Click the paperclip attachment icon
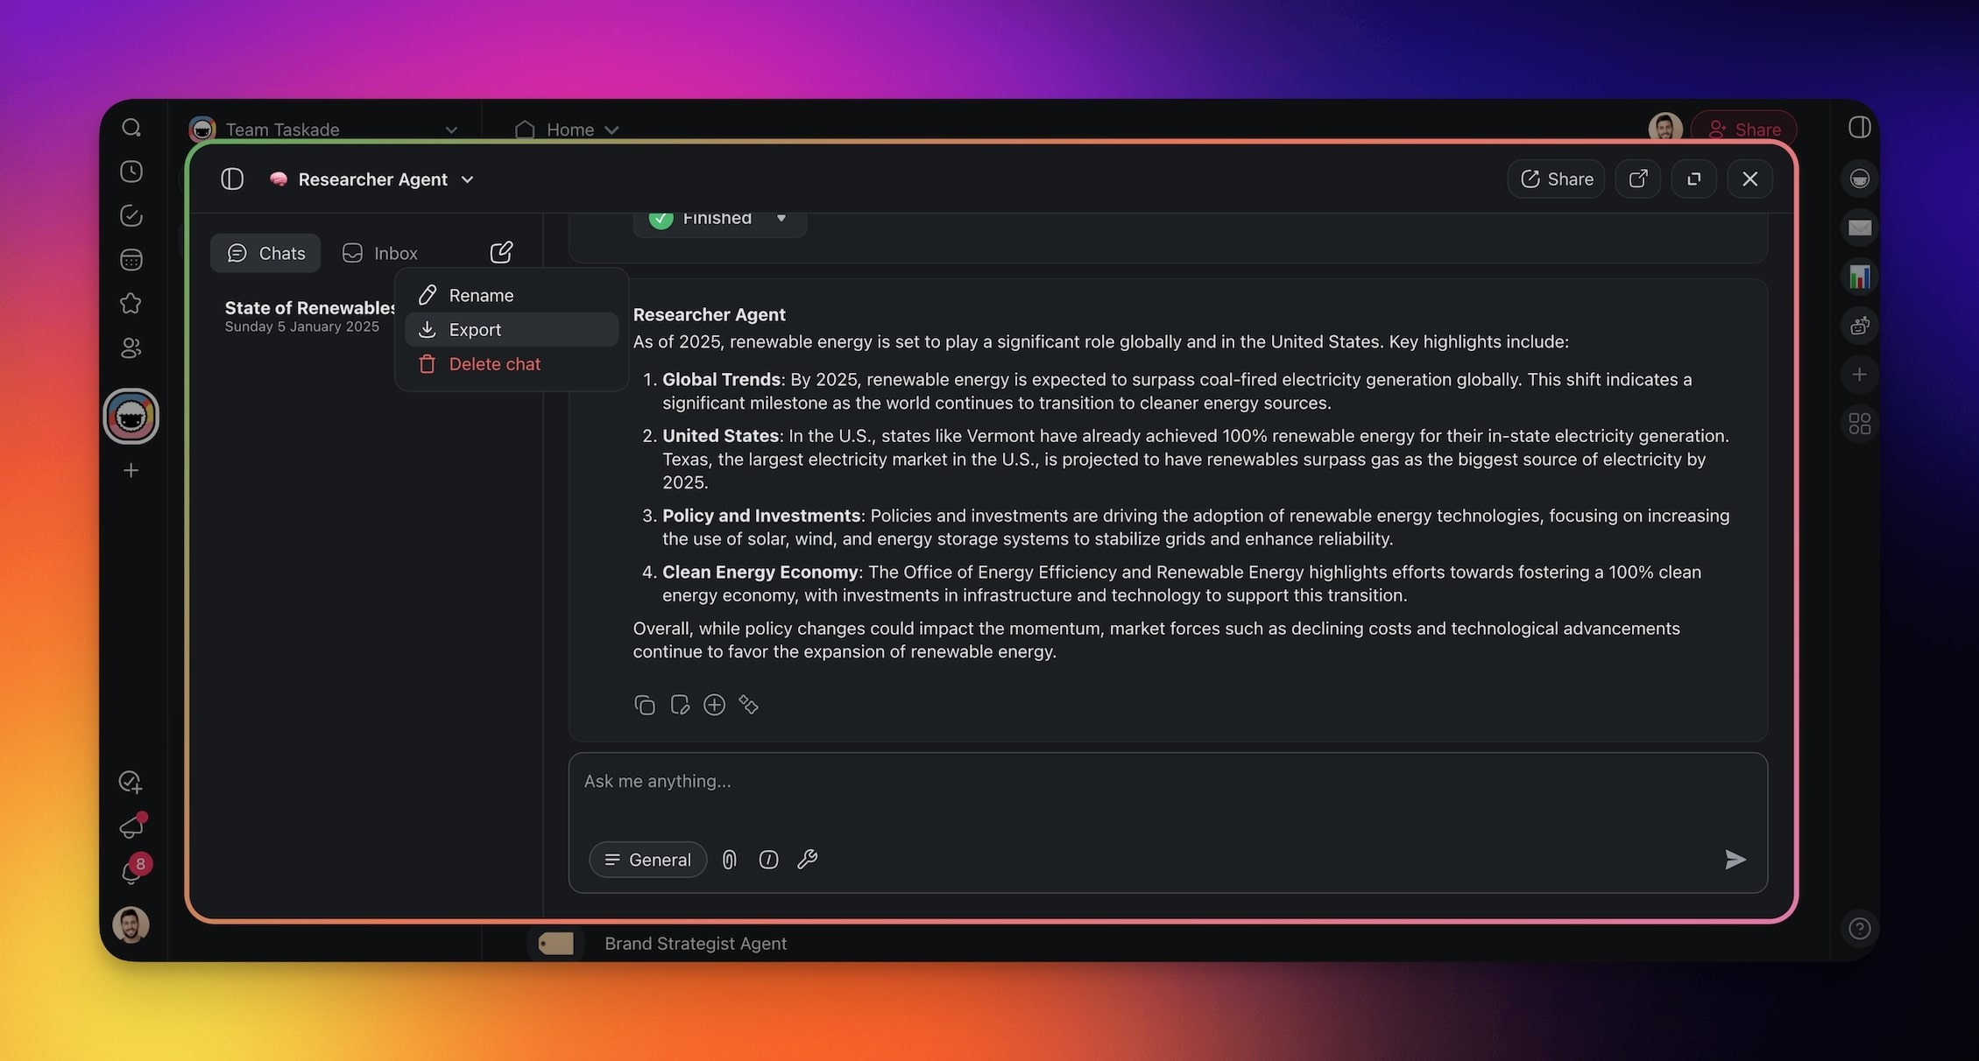The height and width of the screenshot is (1061, 1979). click(729, 860)
